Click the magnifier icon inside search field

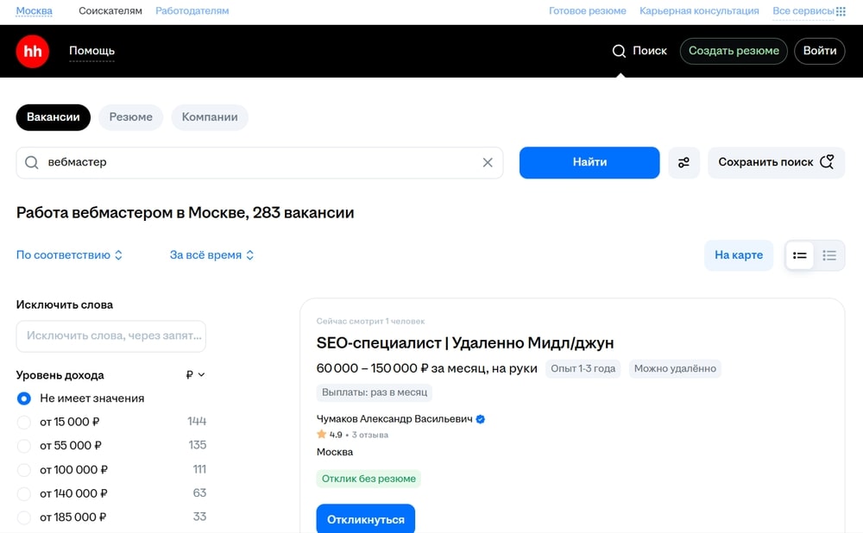click(32, 162)
